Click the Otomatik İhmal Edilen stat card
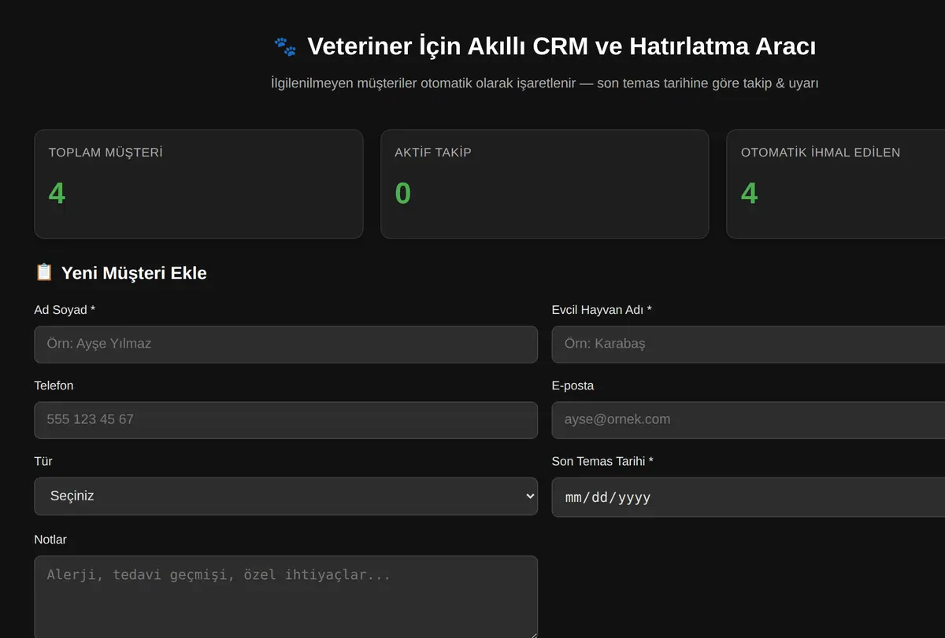This screenshot has width=945, height=638. [x=836, y=184]
